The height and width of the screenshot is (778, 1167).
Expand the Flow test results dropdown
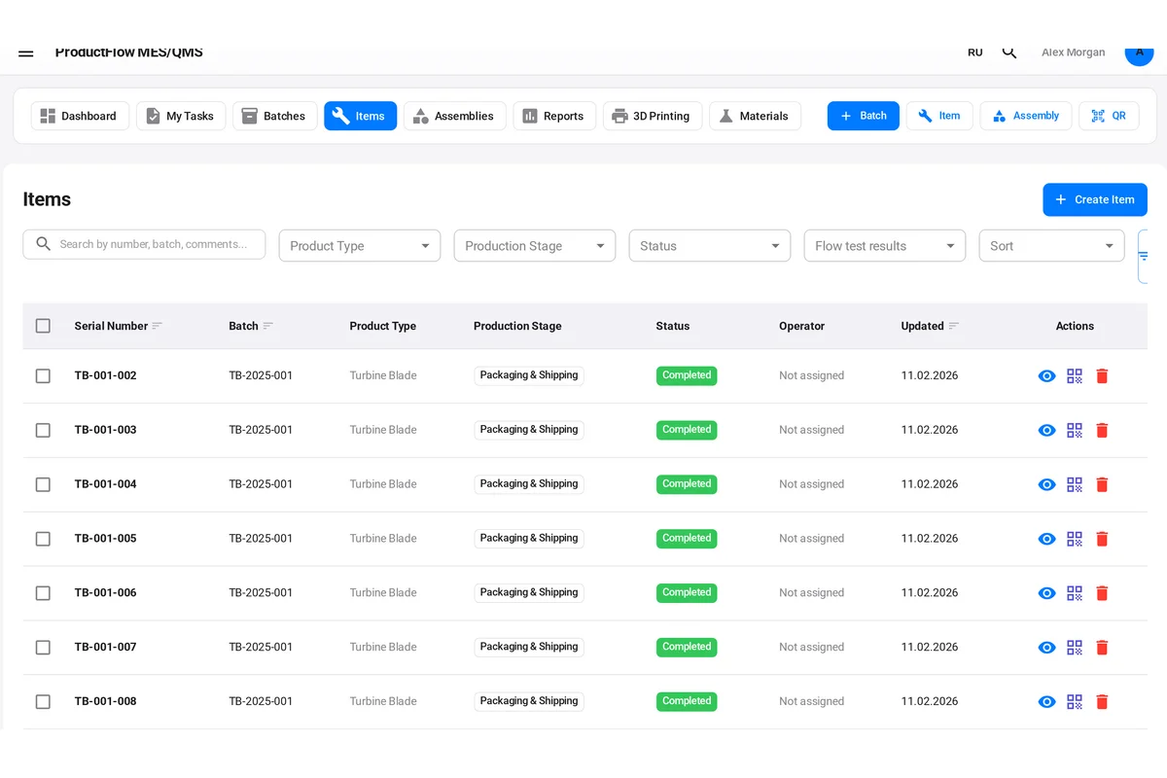tap(884, 245)
